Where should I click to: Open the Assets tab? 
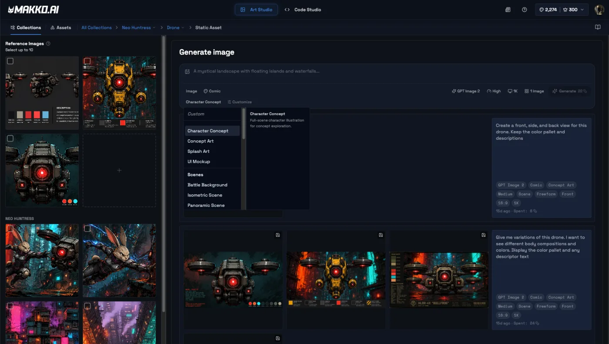(60, 27)
